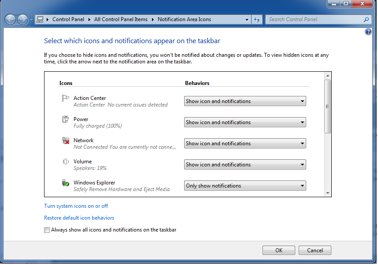Open address bar history dropdown arrow
Screen dimensions: 378x265
pos(247,20)
